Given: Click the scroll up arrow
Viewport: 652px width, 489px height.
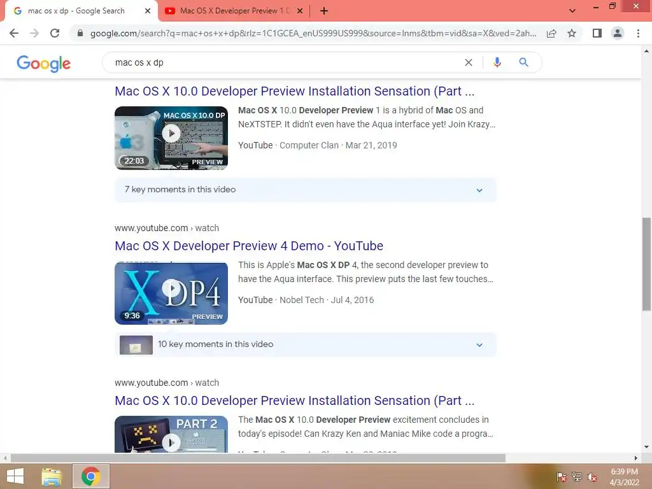Looking at the screenshot, I should pos(646,51).
